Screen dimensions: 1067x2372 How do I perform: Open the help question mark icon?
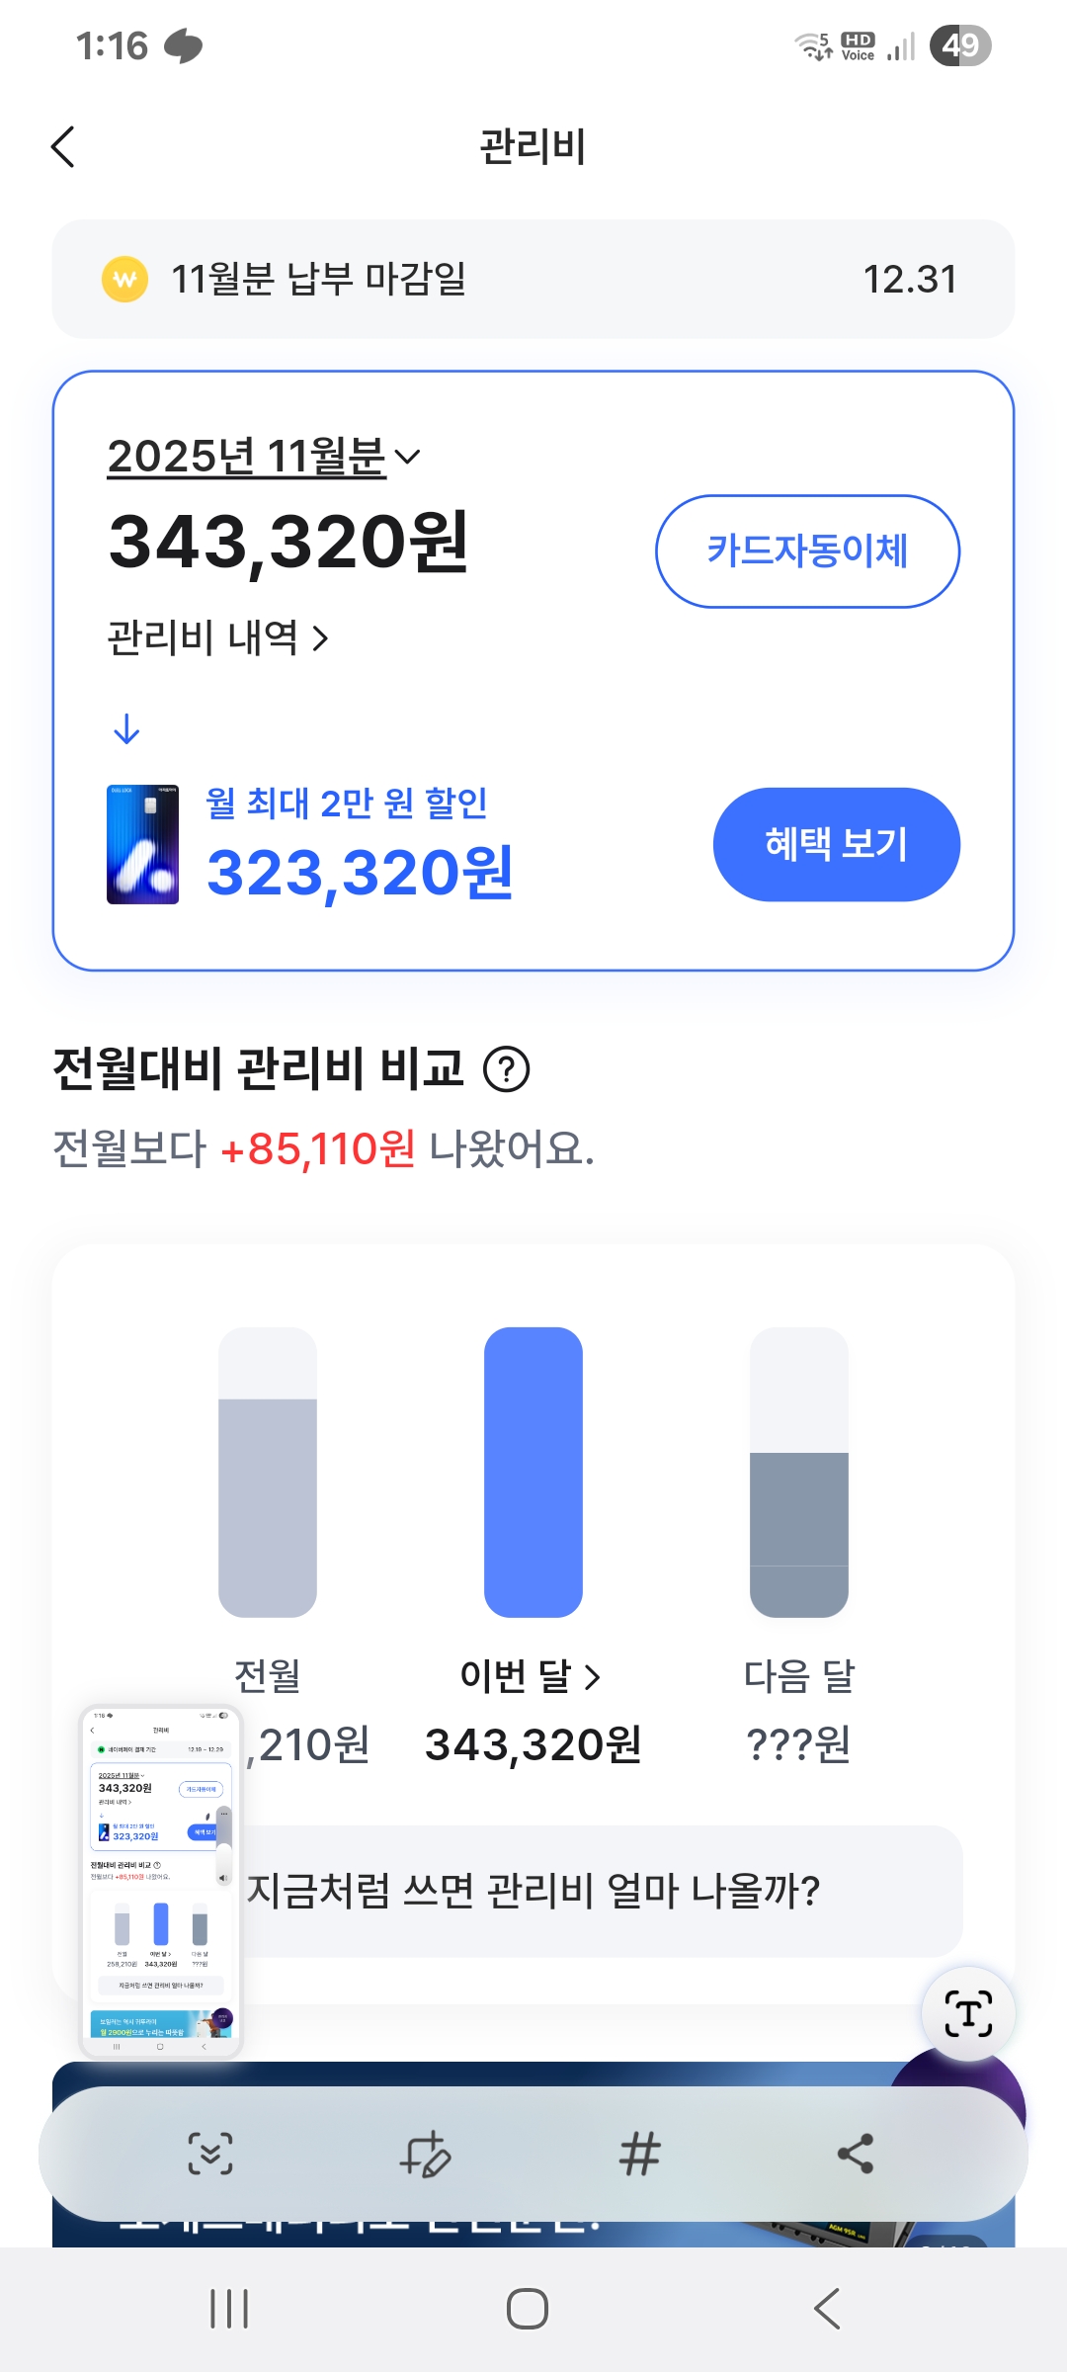[x=507, y=1069]
